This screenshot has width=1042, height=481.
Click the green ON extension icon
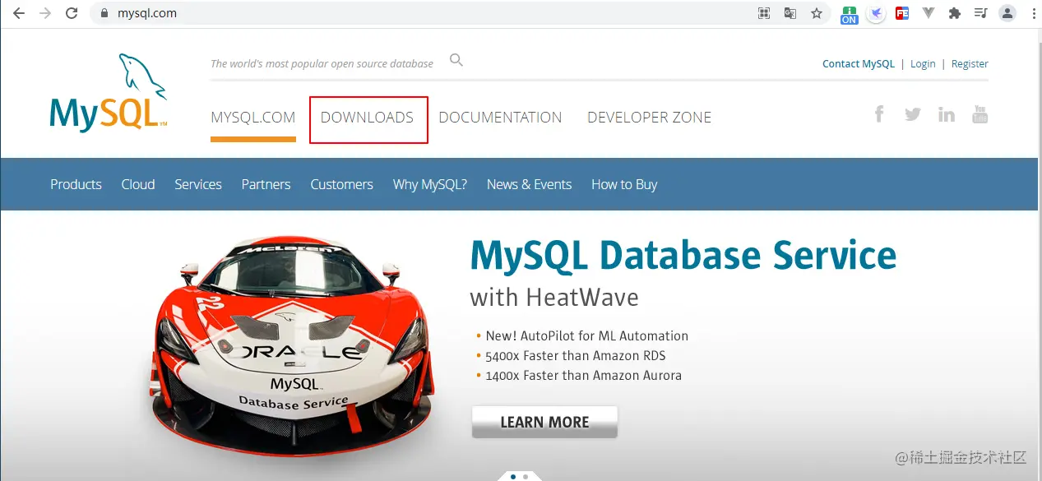coord(850,14)
